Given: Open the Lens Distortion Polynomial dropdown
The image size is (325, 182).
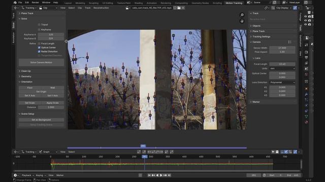Looking at the screenshot, I should tap(282, 82).
